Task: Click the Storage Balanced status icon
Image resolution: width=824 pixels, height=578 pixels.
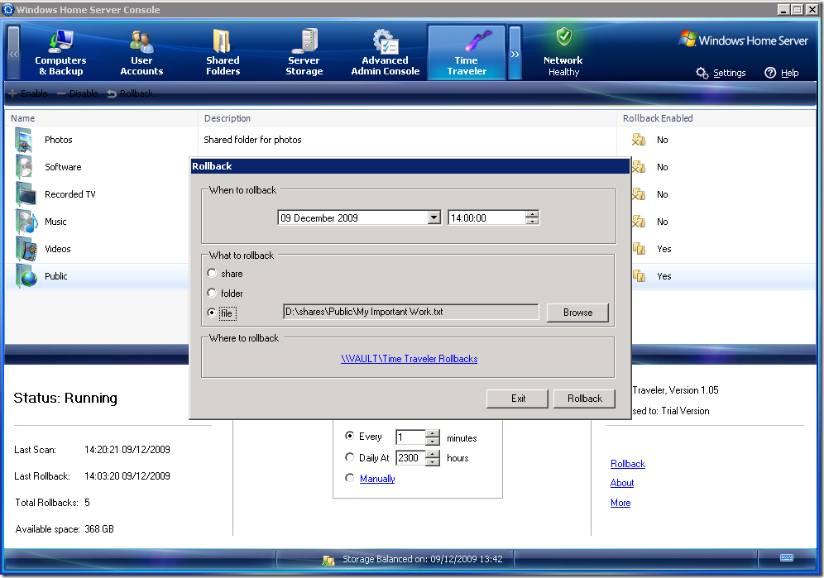Action: coord(328,560)
